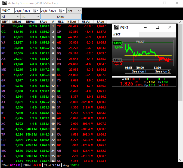Sort by the BAvg column header
The image size is (183, 168).
pyautogui.click(x=44, y=22)
